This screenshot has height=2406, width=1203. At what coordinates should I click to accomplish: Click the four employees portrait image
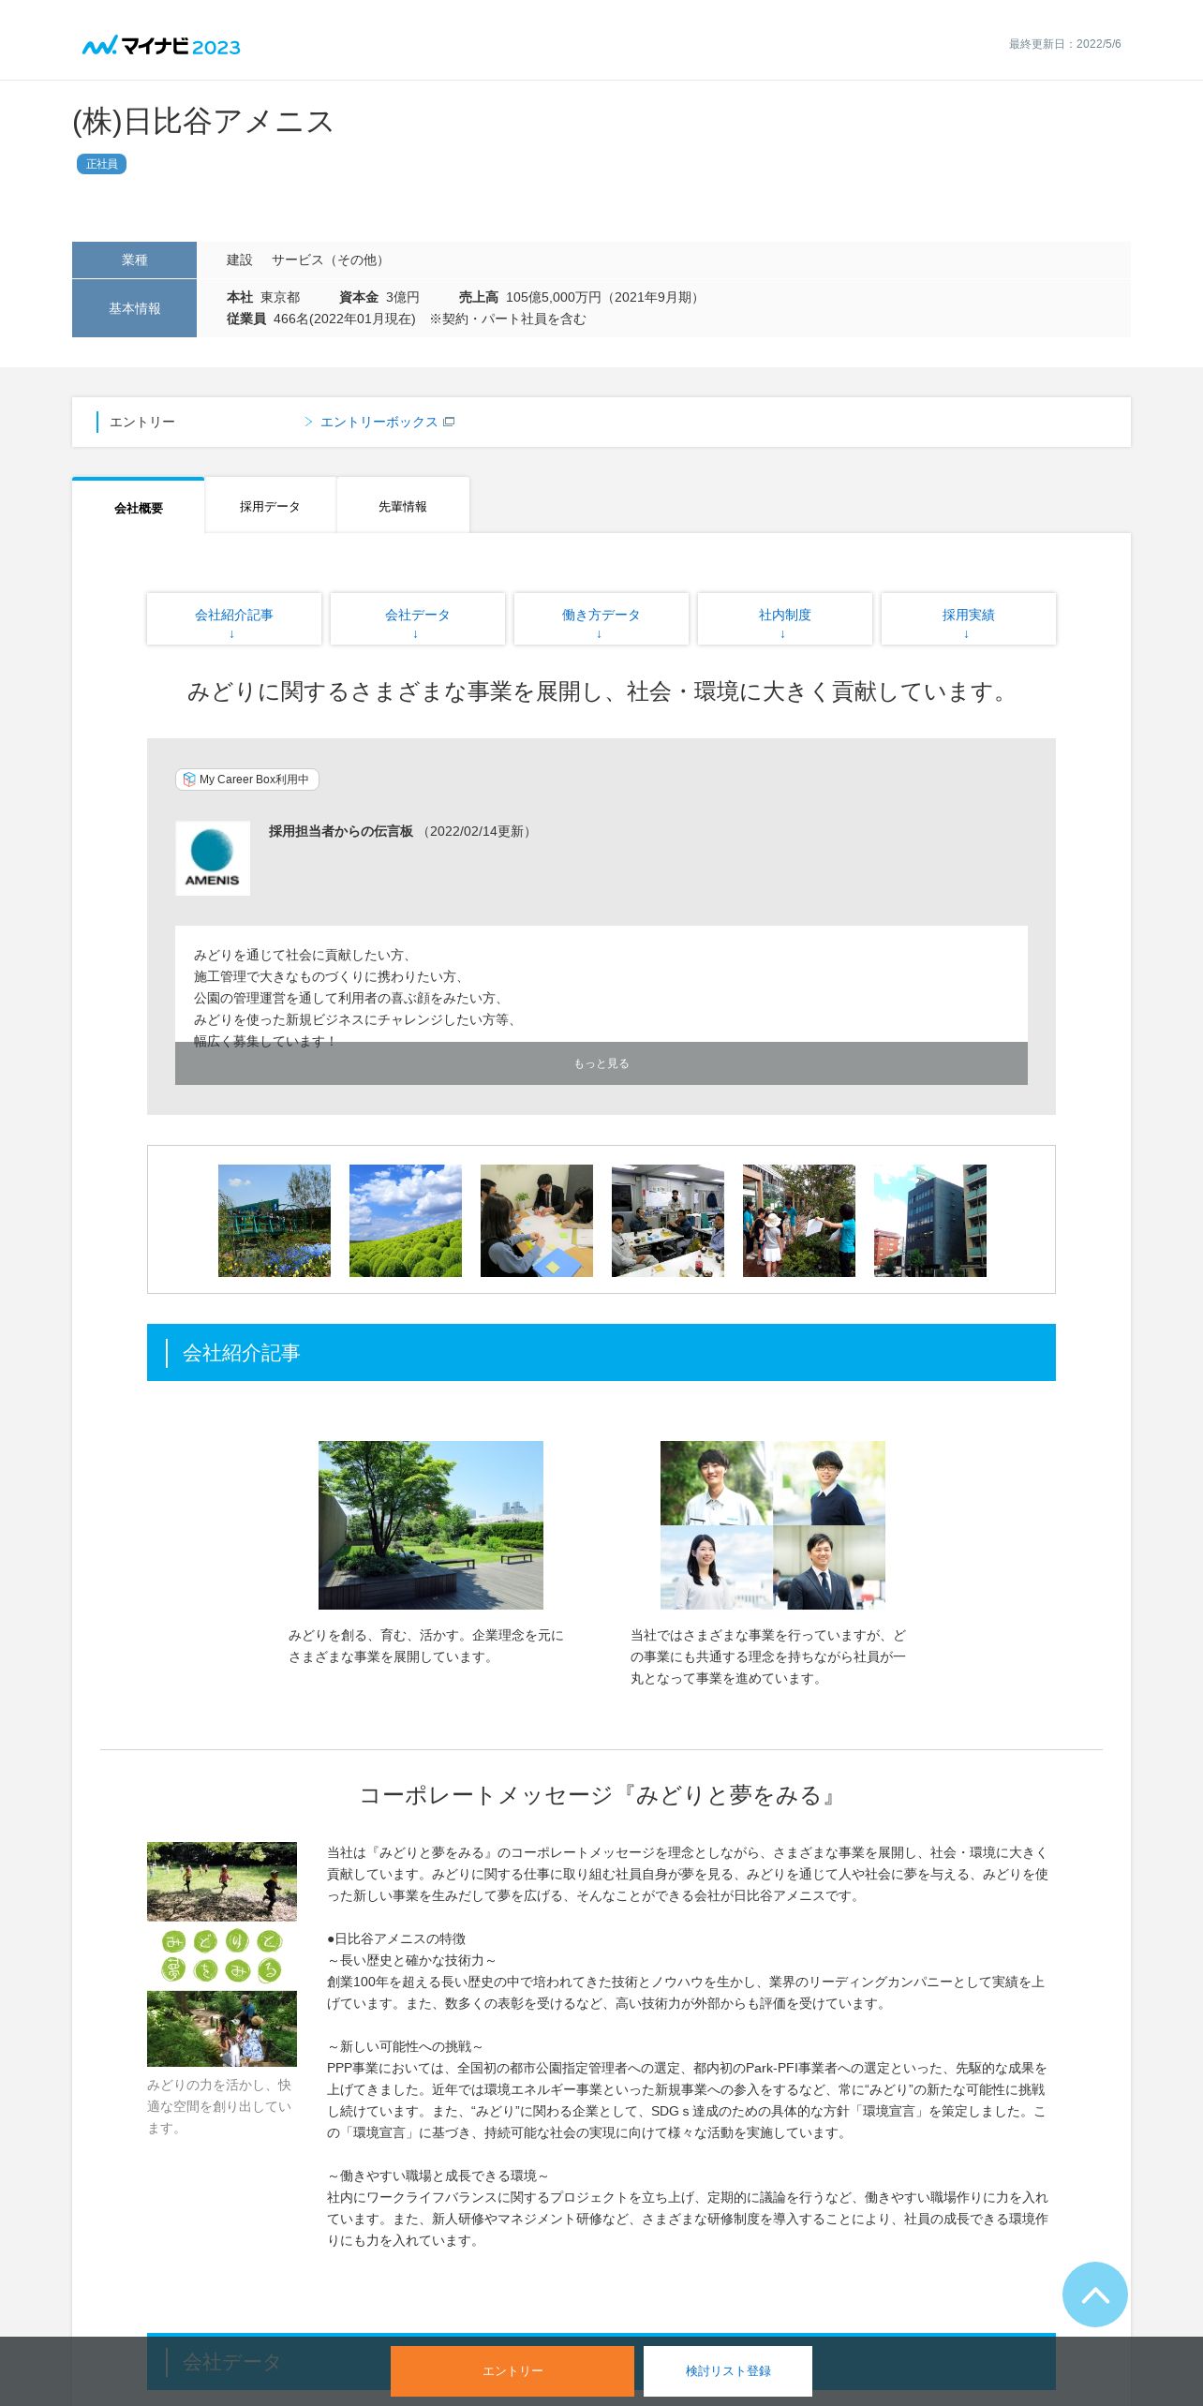(x=773, y=1525)
